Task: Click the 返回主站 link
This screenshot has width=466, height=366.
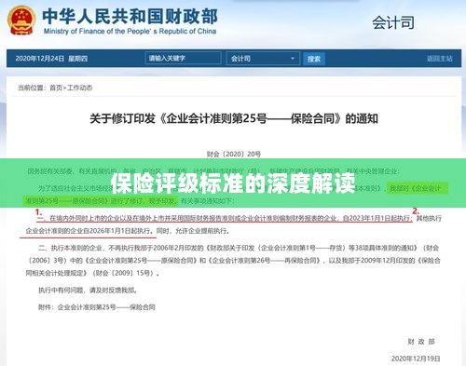Action: point(439,59)
